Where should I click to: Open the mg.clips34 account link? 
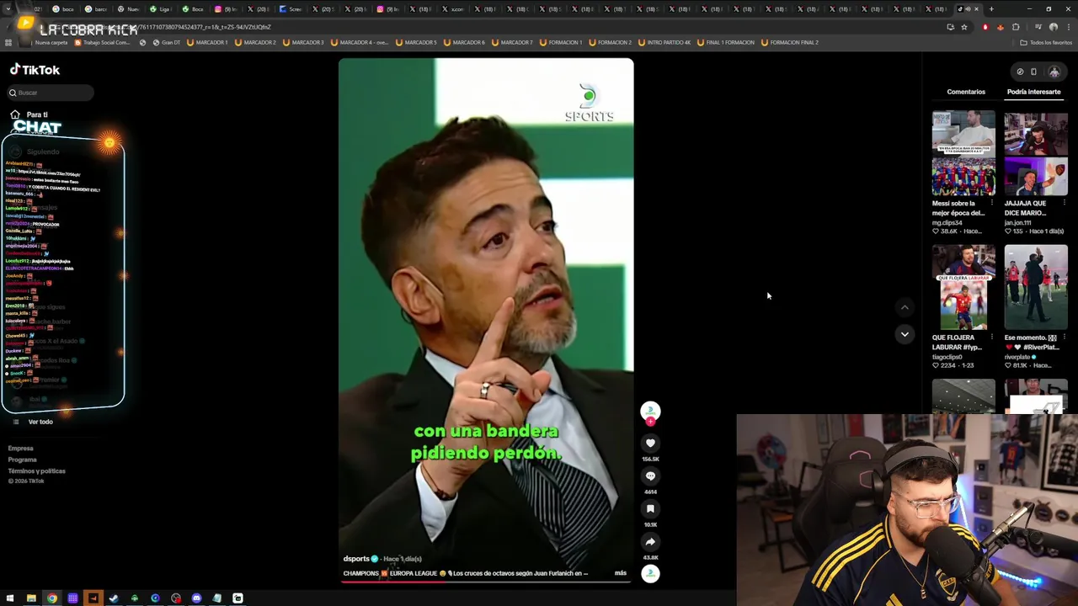[x=947, y=222]
